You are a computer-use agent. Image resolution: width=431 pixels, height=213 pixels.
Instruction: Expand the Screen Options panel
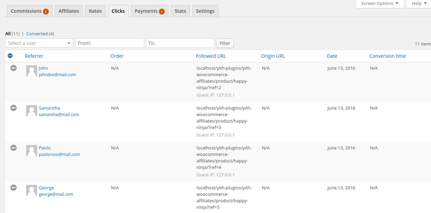[x=379, y=4]
